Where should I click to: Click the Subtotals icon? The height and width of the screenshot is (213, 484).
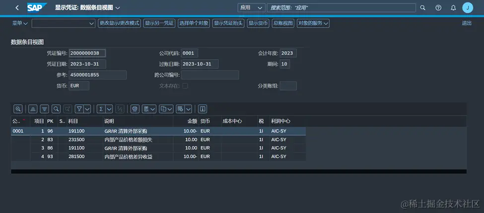pos(120,109)
